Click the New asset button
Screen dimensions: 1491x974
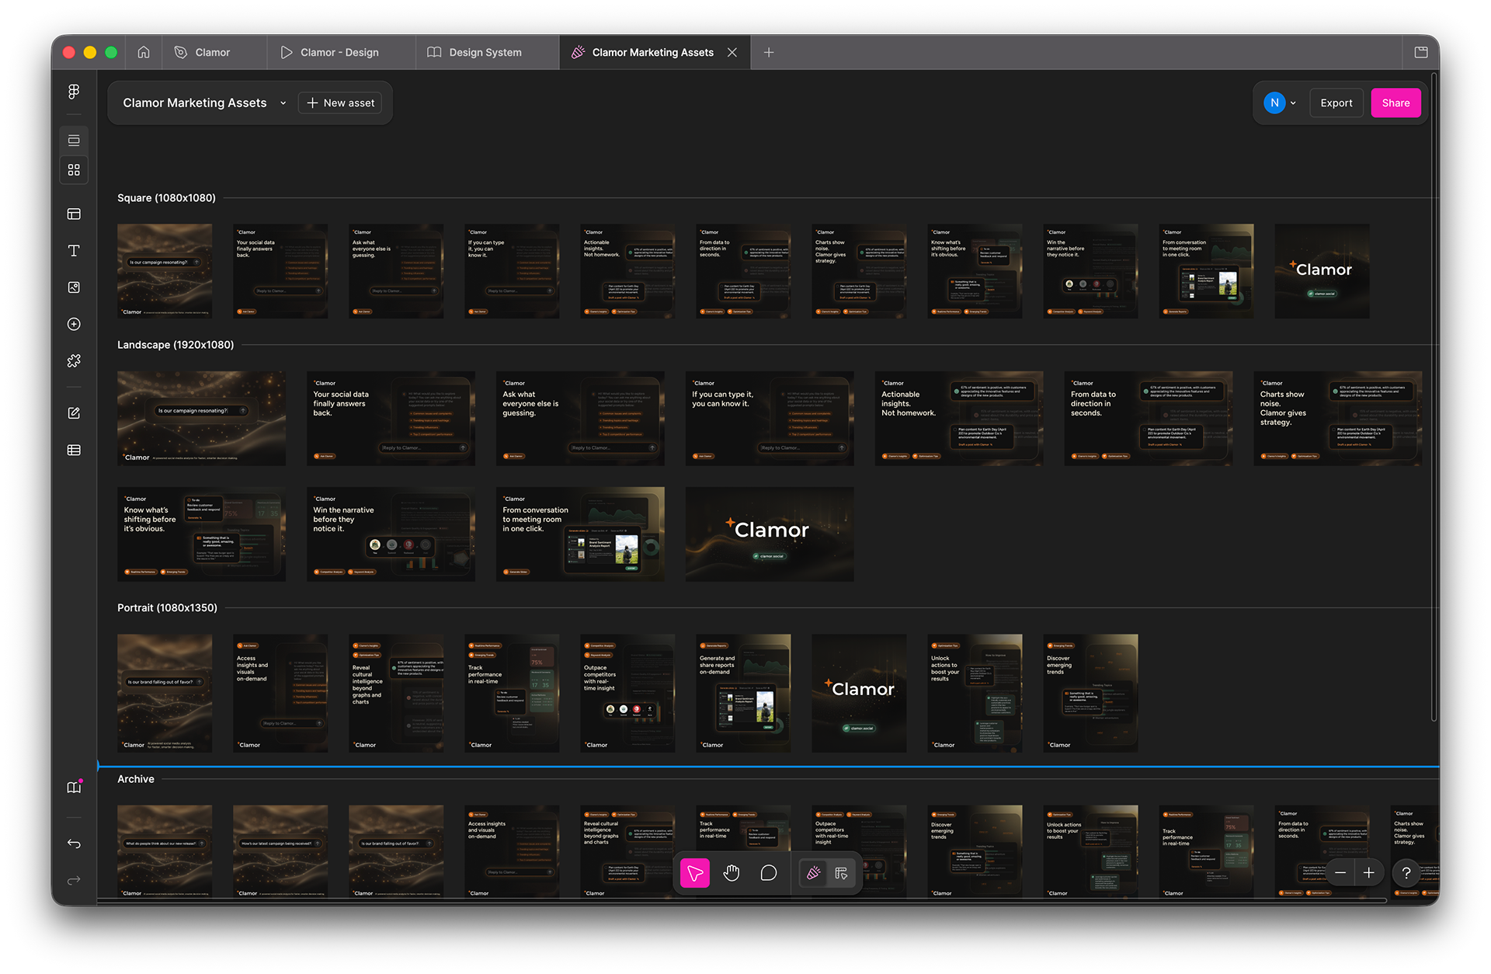pyautogui.click(x=340, y=103)
